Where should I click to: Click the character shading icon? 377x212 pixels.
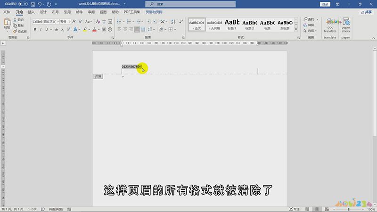click(x=104, y=30)
